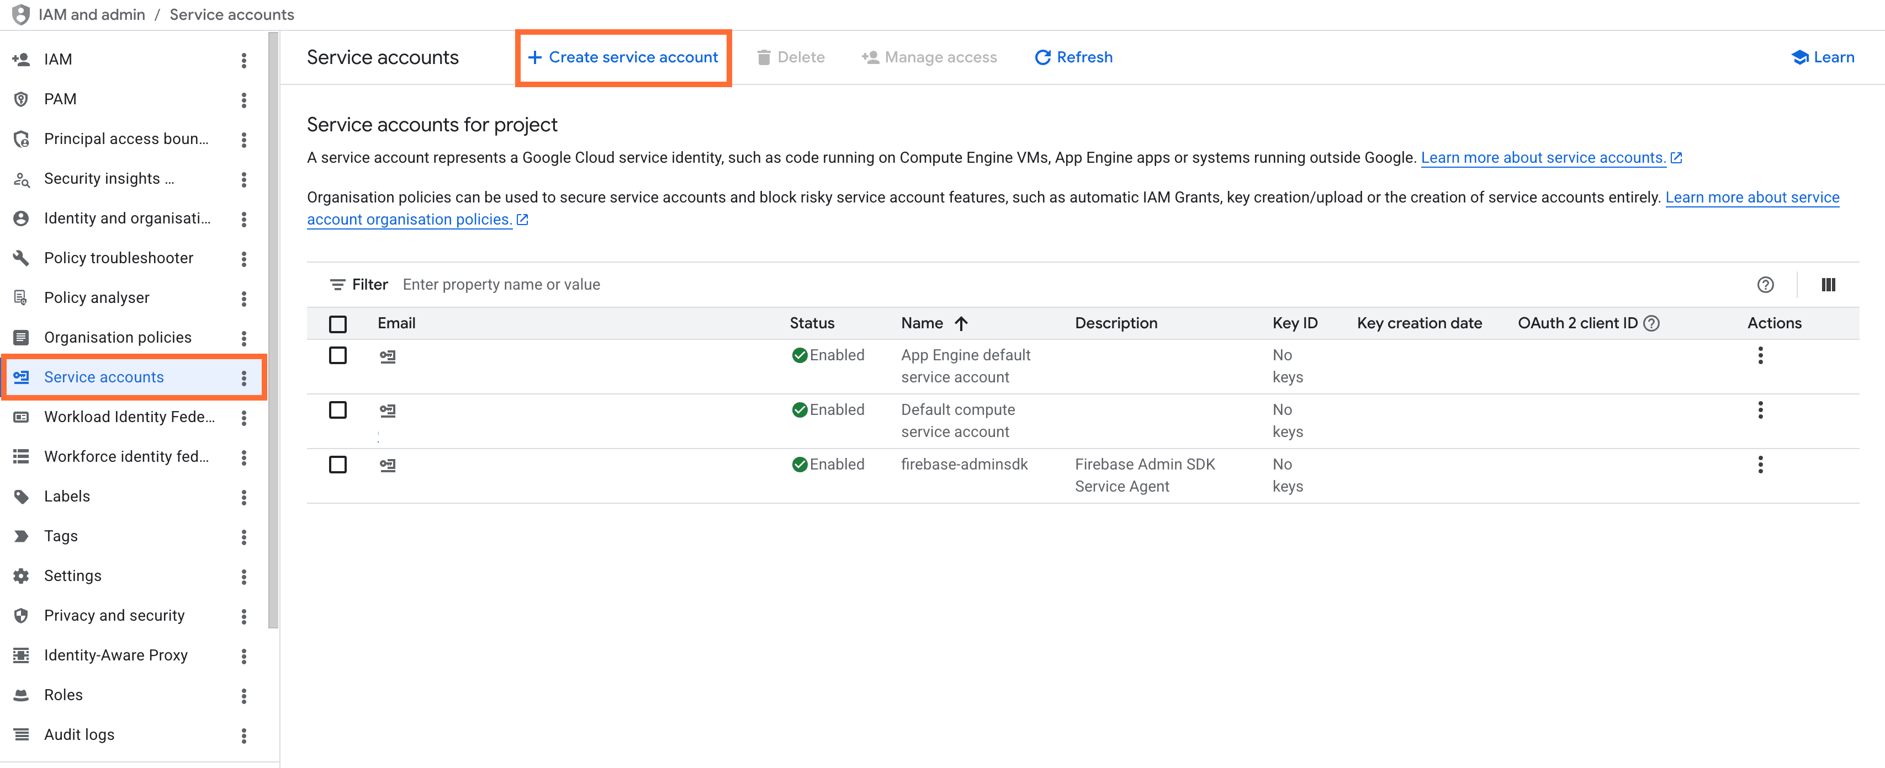Open the column display options icon

[x=1828, y=285]
